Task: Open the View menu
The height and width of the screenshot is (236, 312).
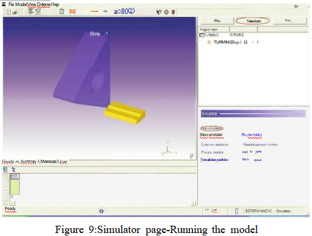Action: [x=32, y=4]
